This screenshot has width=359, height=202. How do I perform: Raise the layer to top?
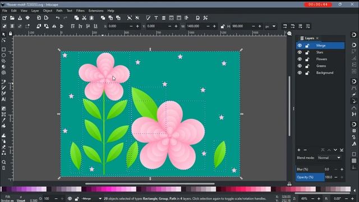[x=323, y=150]
